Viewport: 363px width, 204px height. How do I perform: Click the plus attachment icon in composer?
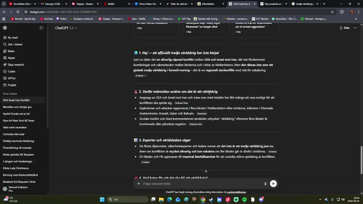[139, 184]
